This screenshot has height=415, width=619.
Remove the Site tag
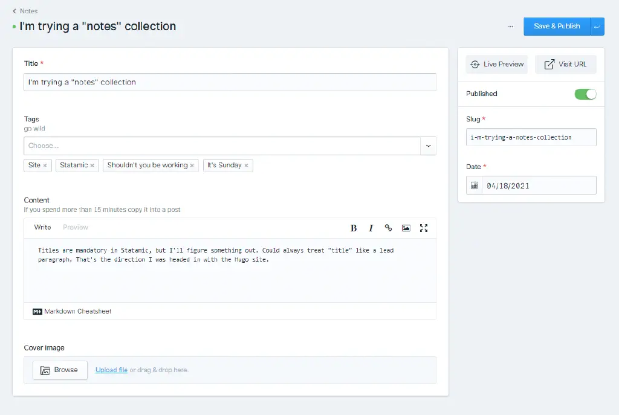[45, 166]
